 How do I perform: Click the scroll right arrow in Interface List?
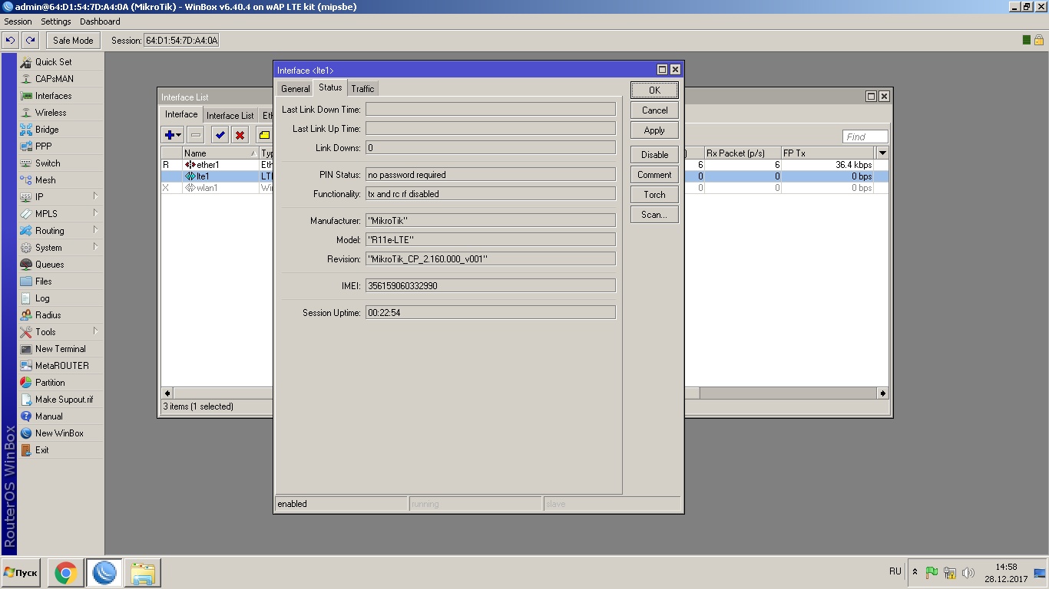click(x=882, y=393)
